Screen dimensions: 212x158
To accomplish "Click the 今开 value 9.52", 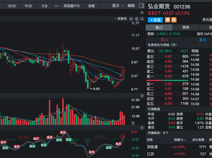I will click(172, 119).
